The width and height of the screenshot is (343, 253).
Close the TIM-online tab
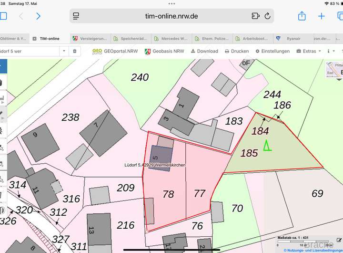[34, 39]
